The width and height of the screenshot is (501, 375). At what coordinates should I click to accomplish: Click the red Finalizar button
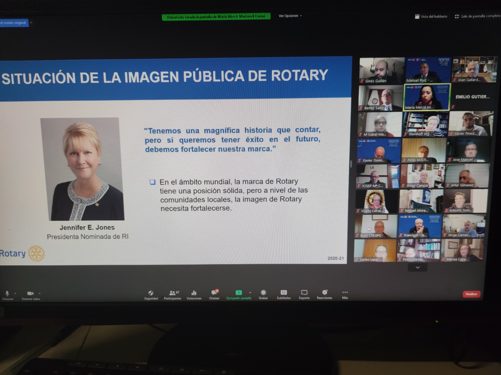pyautogui.click(x=471, y=294)
